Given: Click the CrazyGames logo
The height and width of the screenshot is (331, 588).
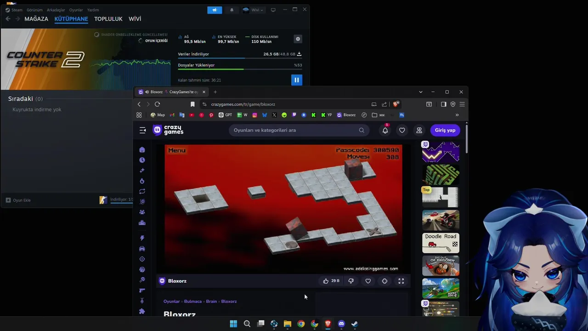Looking at the screenshot, I should 168,130.
